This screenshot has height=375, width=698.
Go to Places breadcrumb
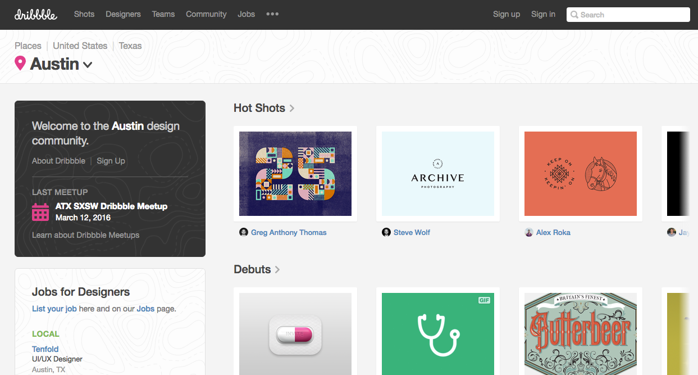click(x=28, y=46)
